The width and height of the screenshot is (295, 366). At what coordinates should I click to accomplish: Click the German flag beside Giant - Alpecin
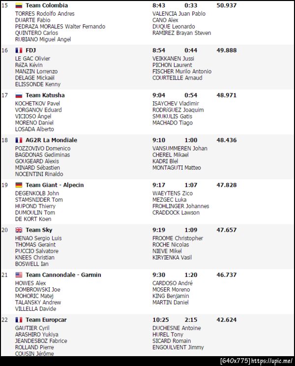19,185
